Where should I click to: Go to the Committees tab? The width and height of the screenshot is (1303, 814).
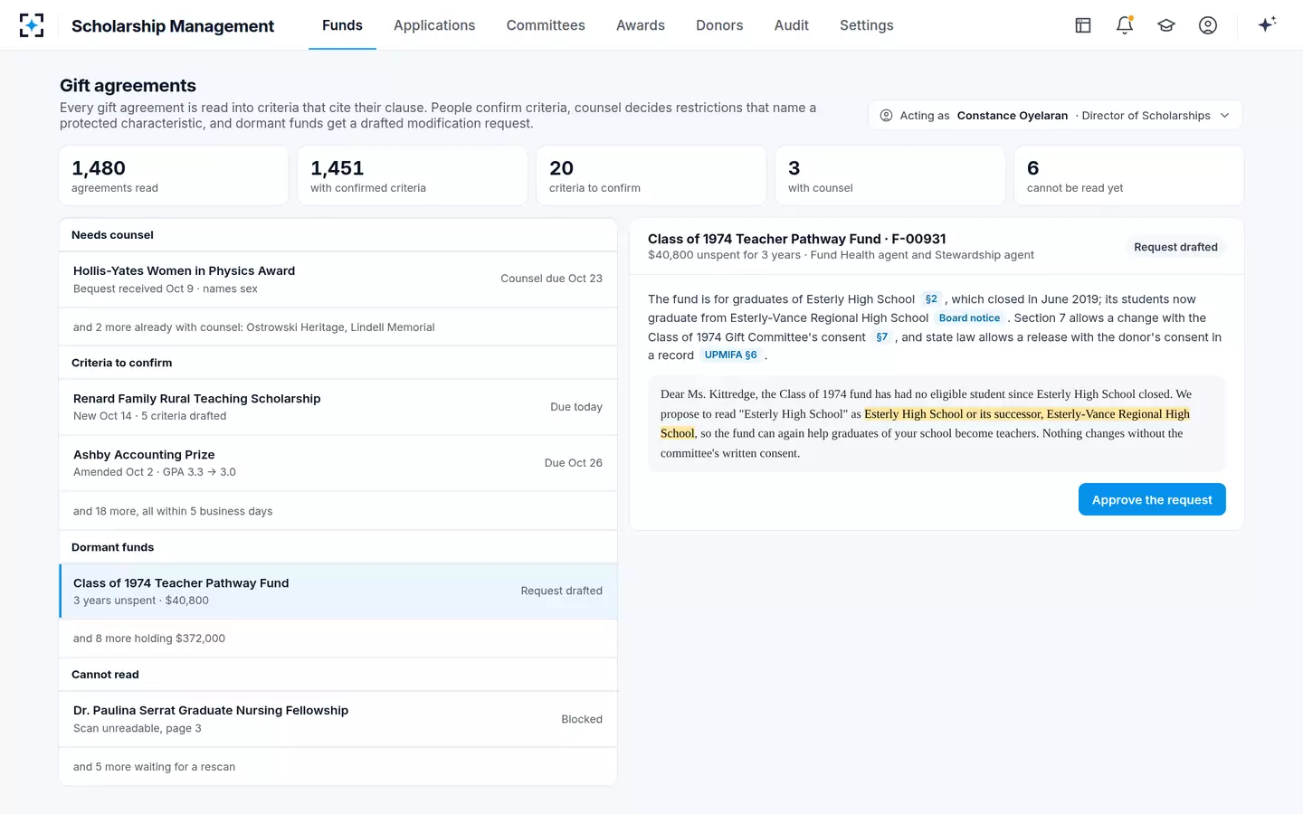[546, 25]
